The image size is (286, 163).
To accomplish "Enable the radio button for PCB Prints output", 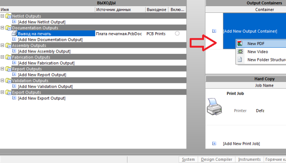I will pos(177,34).
